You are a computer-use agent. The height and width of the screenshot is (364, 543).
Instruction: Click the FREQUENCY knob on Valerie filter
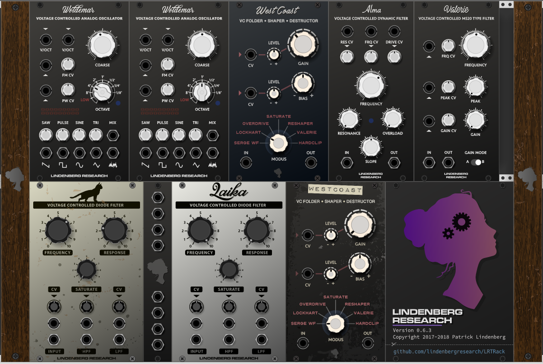[x=476, y=46]
